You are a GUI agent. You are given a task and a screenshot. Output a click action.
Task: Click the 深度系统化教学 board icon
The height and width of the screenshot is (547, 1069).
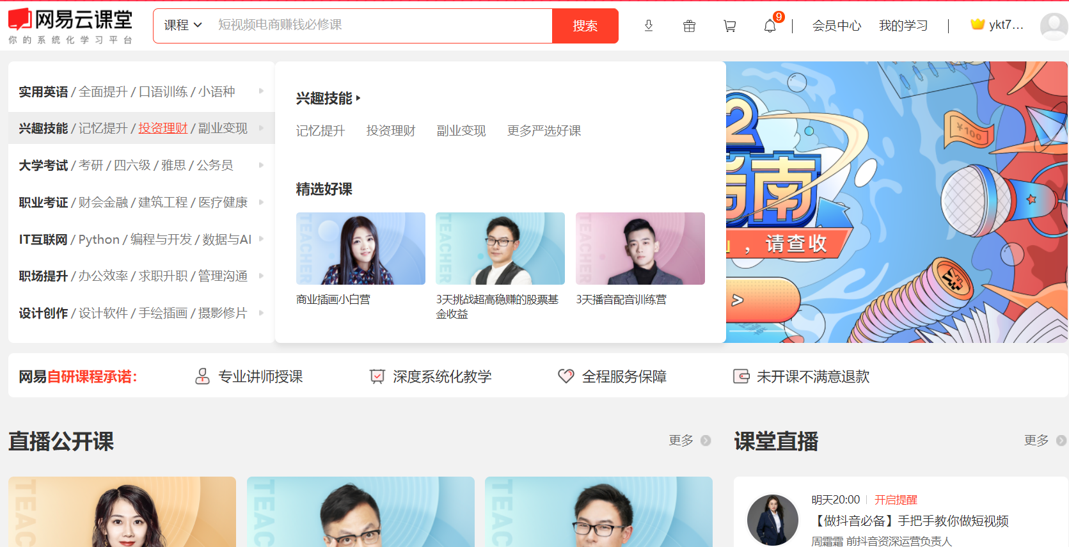click(x=377, y=376)
